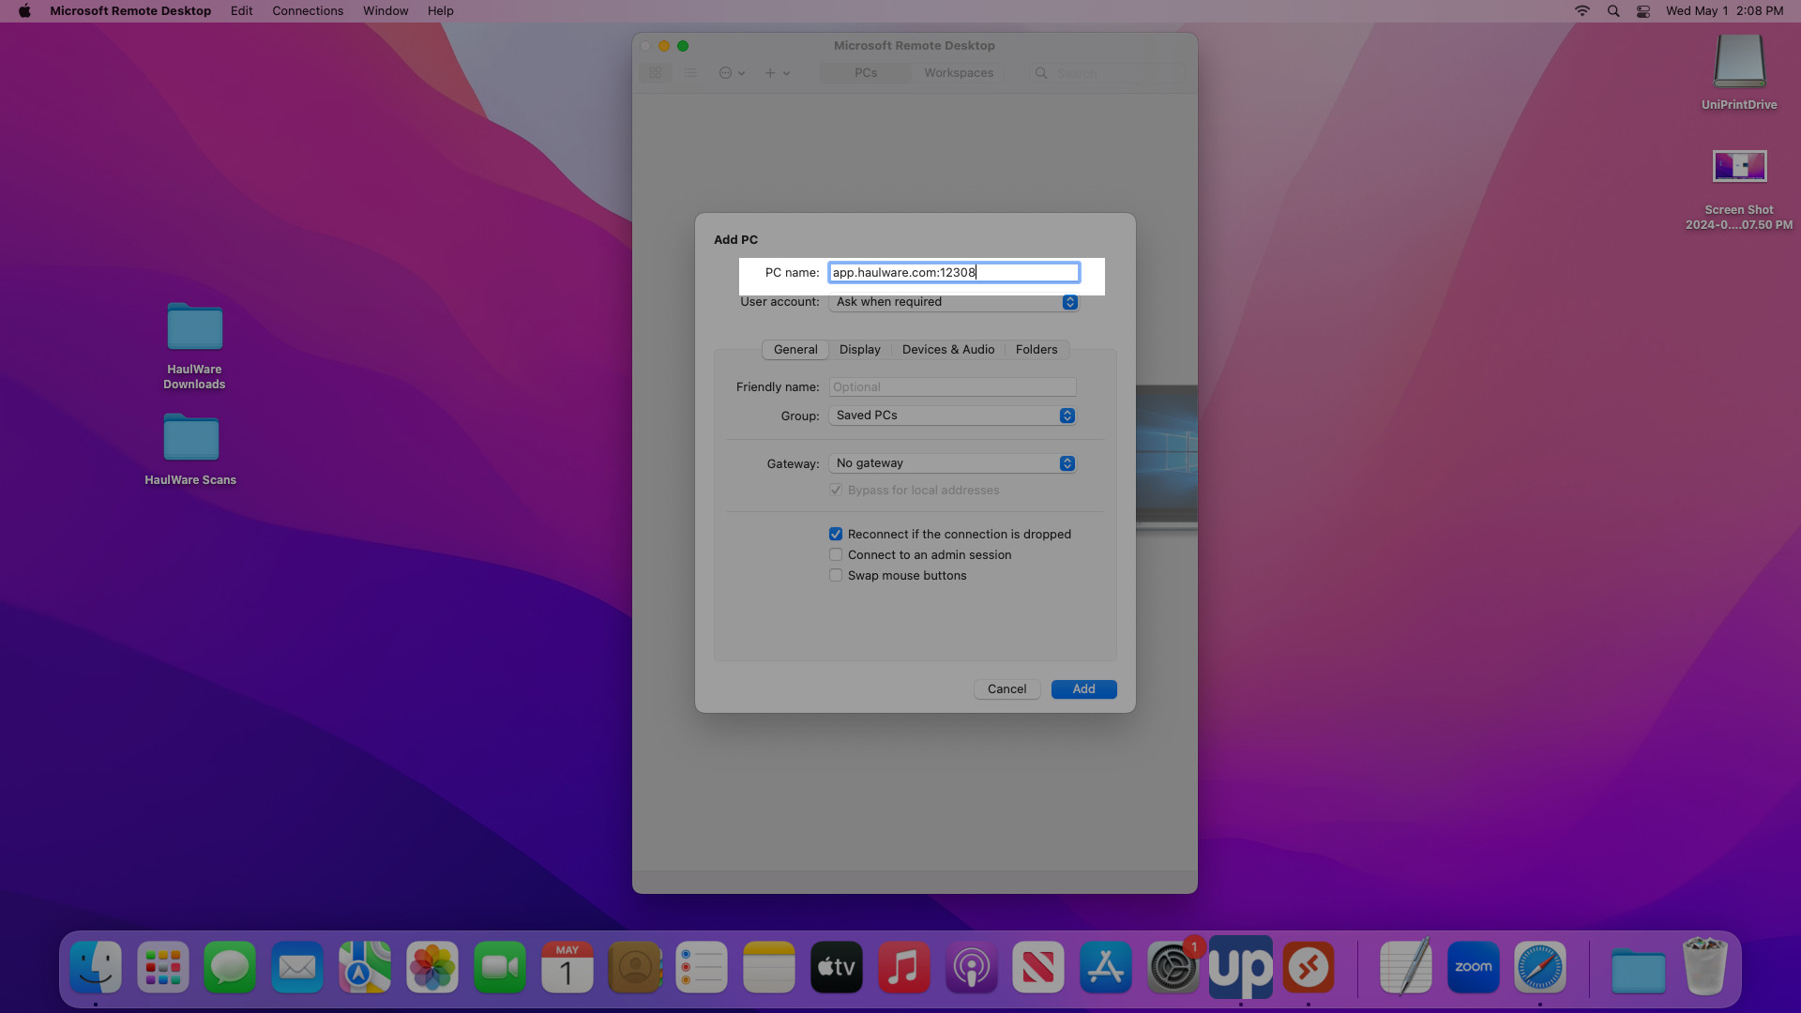The height and width of the screenshot is (1013, 1801).
Task: Open System Preferences in the Dock
Action: (x=1173, y=967)
